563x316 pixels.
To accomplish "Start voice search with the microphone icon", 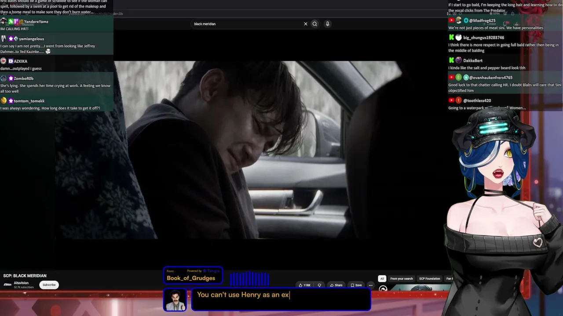I will (327, 24).
